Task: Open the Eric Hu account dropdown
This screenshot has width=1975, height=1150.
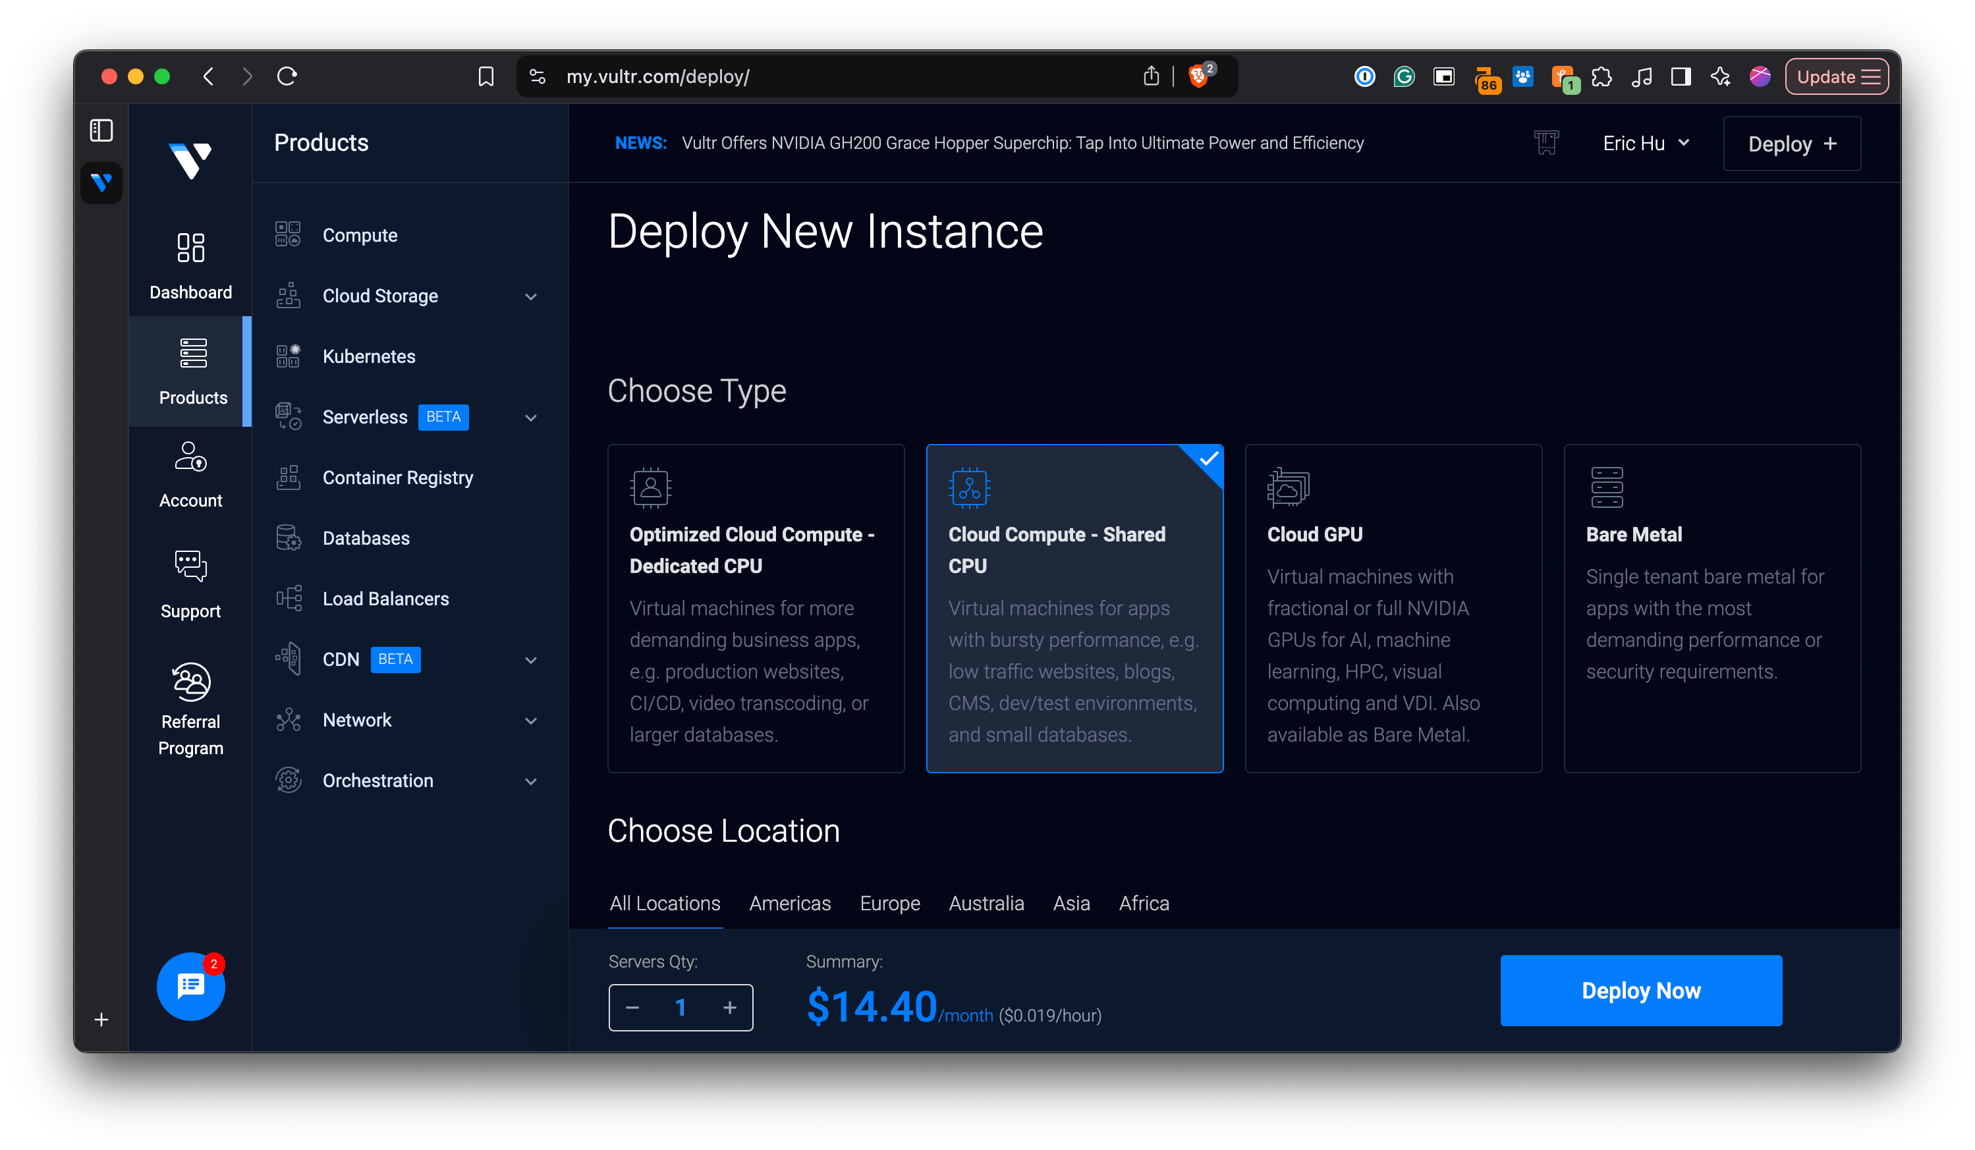Action: coord(1646,144)
